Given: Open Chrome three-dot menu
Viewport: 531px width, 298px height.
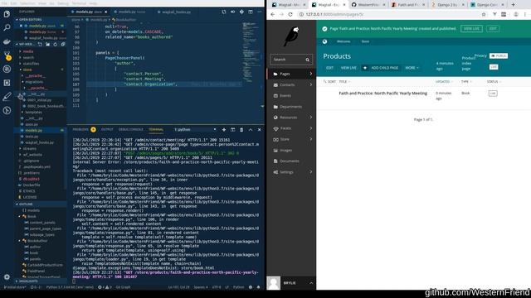Looking at the screenshot, I should 525,15.
